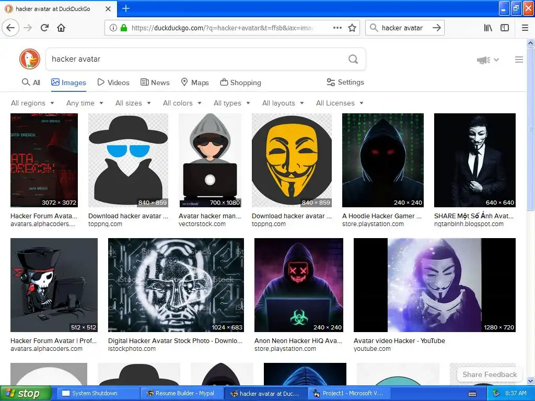Click the tray icon beside the clock
The image size is (535, 401).
[496, 394]
